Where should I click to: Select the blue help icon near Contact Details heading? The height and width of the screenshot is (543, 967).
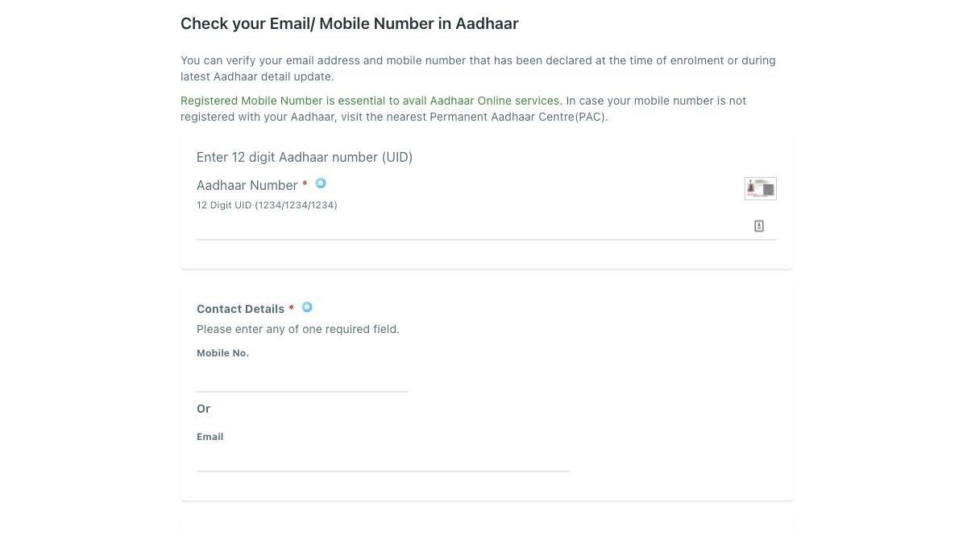307,307
